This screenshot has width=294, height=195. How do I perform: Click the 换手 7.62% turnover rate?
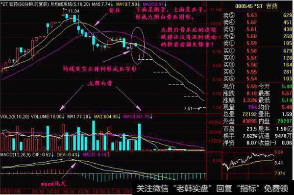(240, 136)
